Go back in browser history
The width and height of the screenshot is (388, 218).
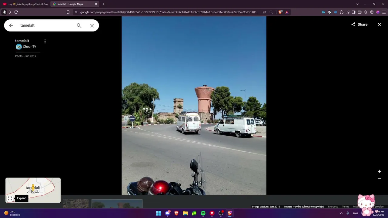click(4, 12)
